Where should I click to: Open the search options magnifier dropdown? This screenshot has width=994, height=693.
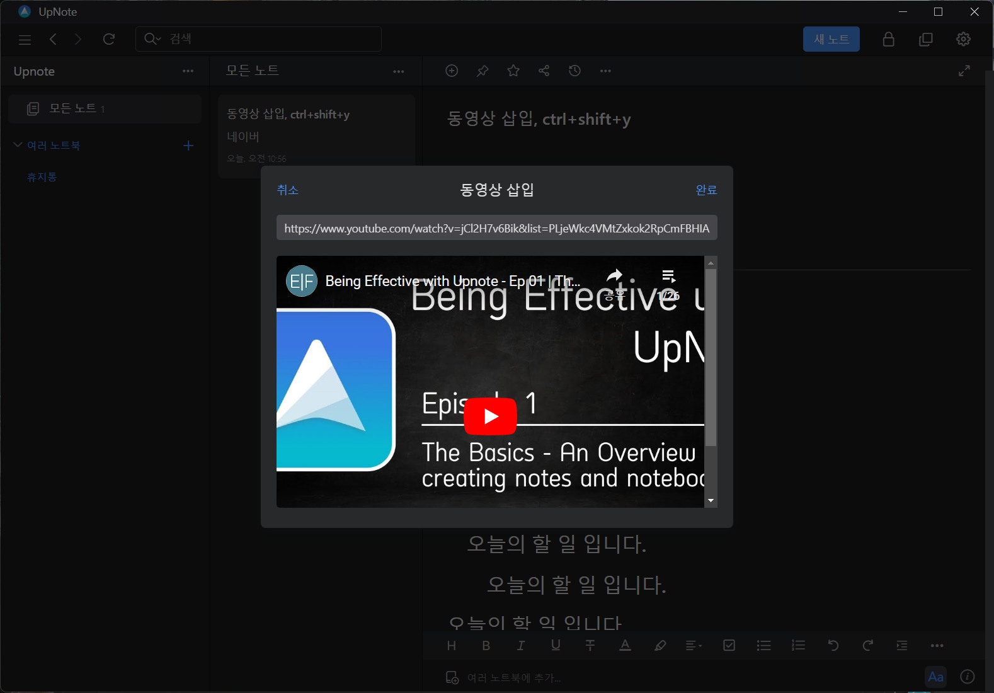click(x=152, y=39)
